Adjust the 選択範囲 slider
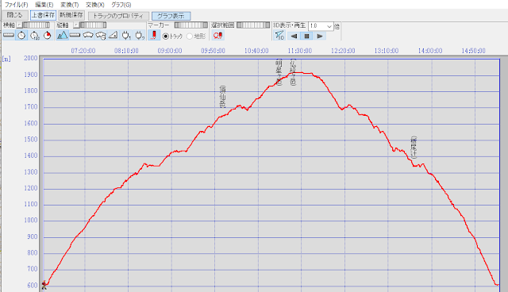This screenshot has width=508, height=292. coord(253,25)
